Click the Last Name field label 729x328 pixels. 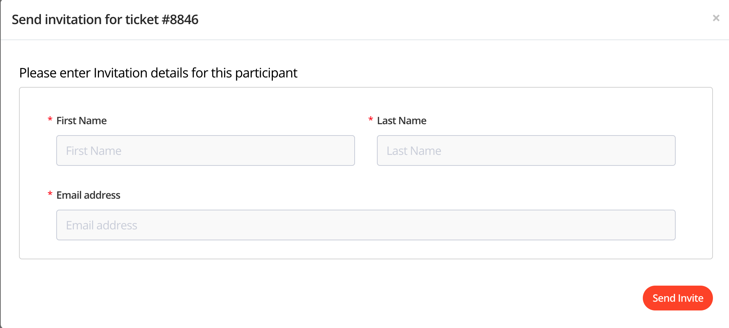click(x=401, y=121)
